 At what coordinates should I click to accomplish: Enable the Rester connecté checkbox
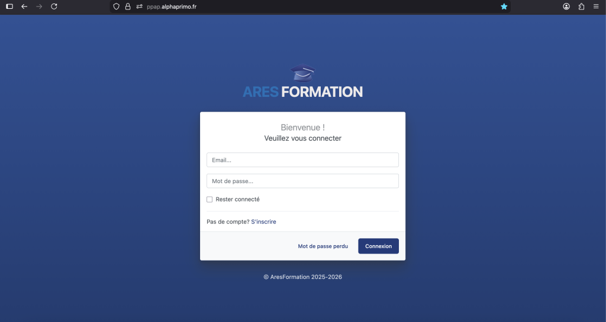click(x=209, y=200)
